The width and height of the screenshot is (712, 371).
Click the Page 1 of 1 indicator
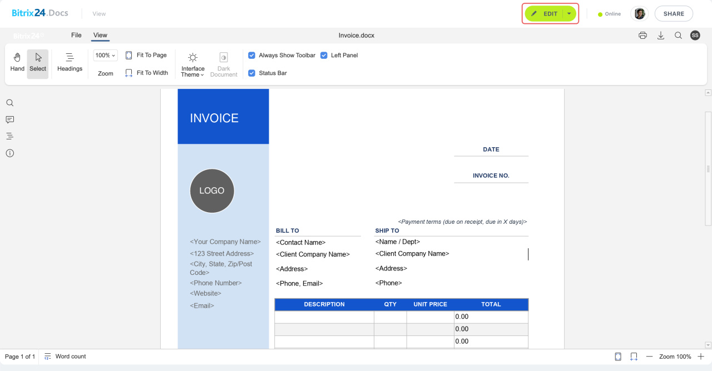pyautogui.click(x=20, y=357)
